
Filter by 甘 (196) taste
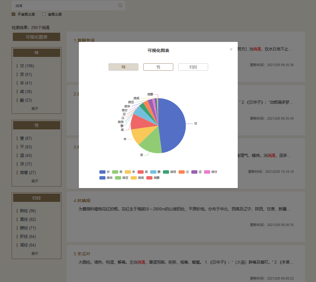pyautogui.click(x=27, y=66)
